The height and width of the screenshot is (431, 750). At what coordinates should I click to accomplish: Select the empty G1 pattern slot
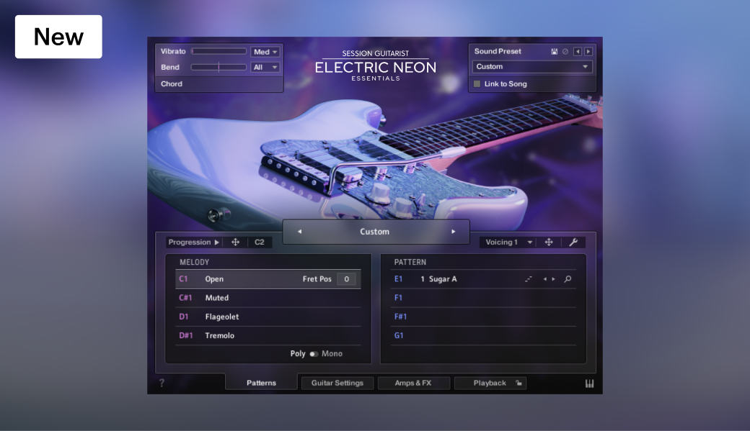tap(483, 335)
